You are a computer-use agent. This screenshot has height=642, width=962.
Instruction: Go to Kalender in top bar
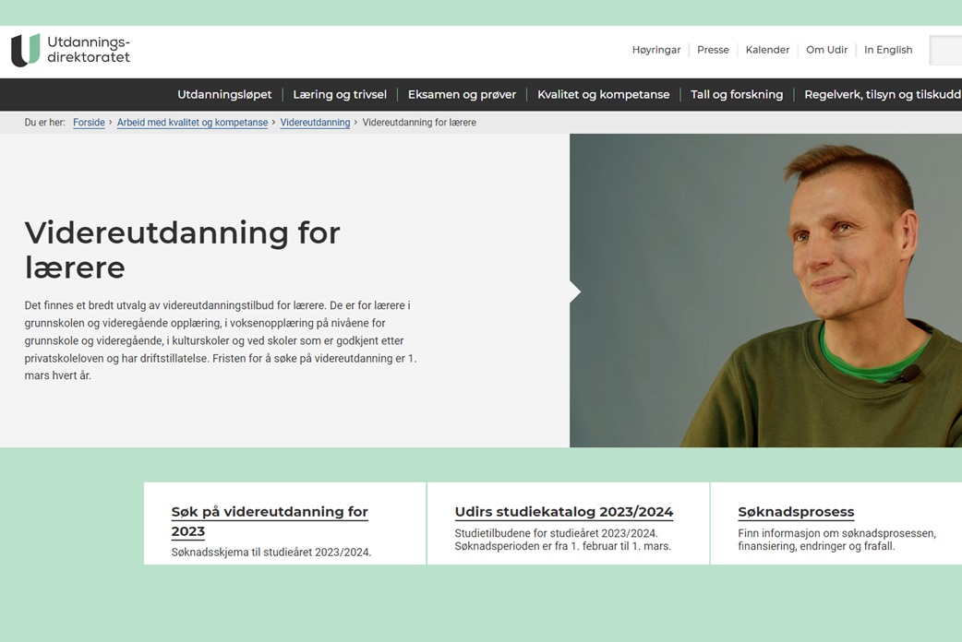click(x=767, y=50)
